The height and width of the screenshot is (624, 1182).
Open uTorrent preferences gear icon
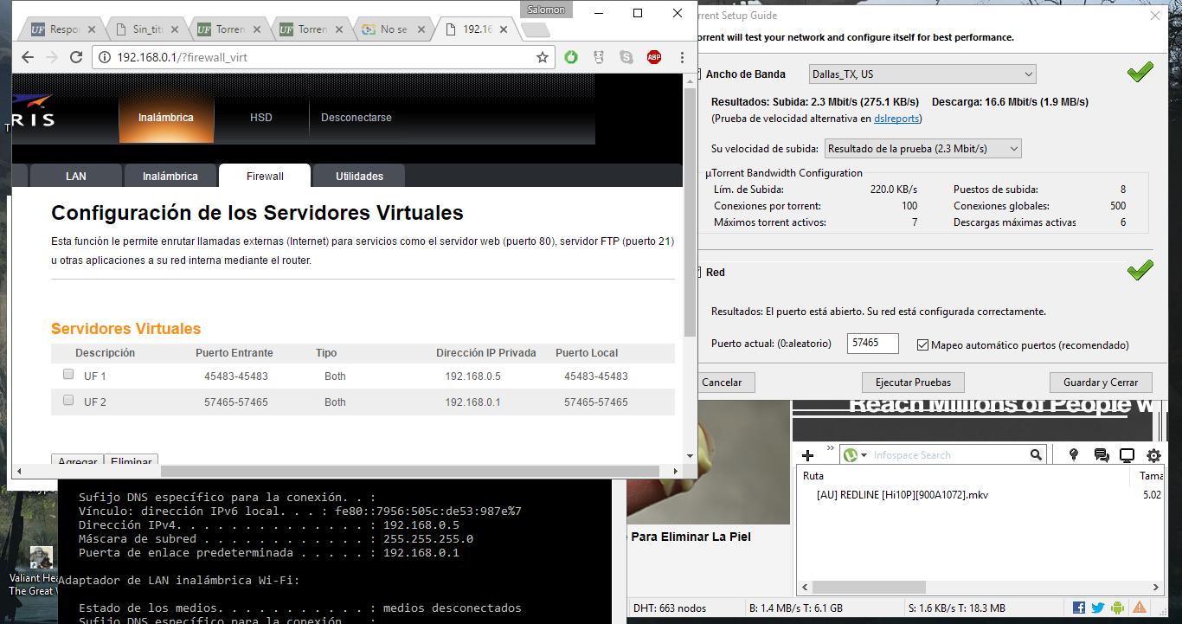[1153, 455]
